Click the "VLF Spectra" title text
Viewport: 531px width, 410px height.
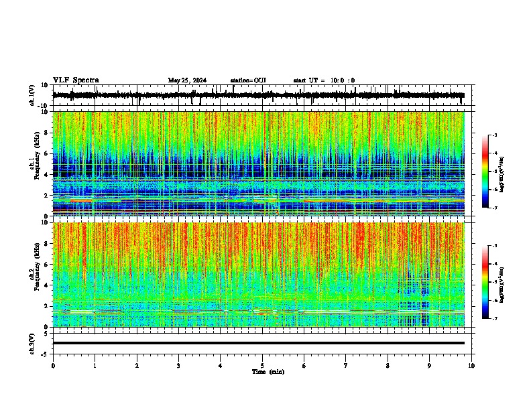coord(76,80)
